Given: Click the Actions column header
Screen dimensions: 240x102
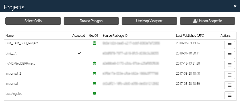Looking at the screenshot, I should pyautogui.click(x=226, y=36).
